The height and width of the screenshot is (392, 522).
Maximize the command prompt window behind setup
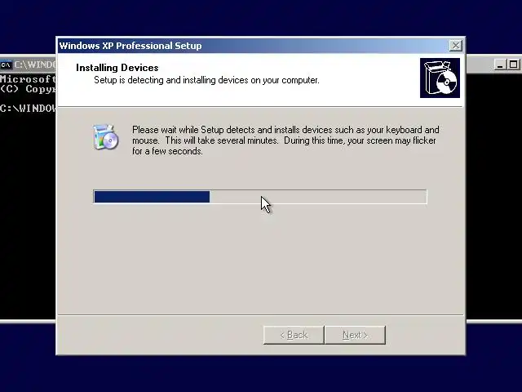513,65
